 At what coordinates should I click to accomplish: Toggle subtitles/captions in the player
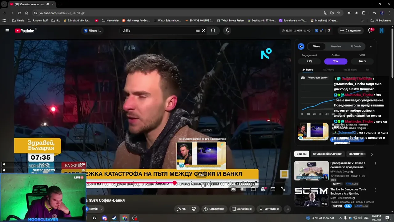click(253, 189)
